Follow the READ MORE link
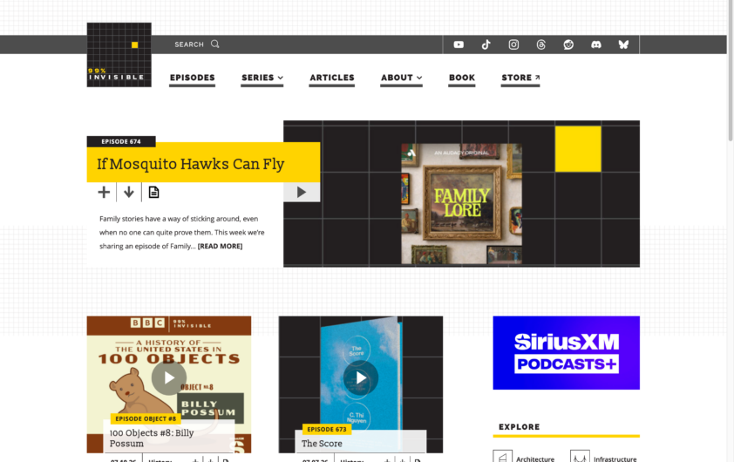The height and width of the screenshot is (462, 734). click(220, 246)
